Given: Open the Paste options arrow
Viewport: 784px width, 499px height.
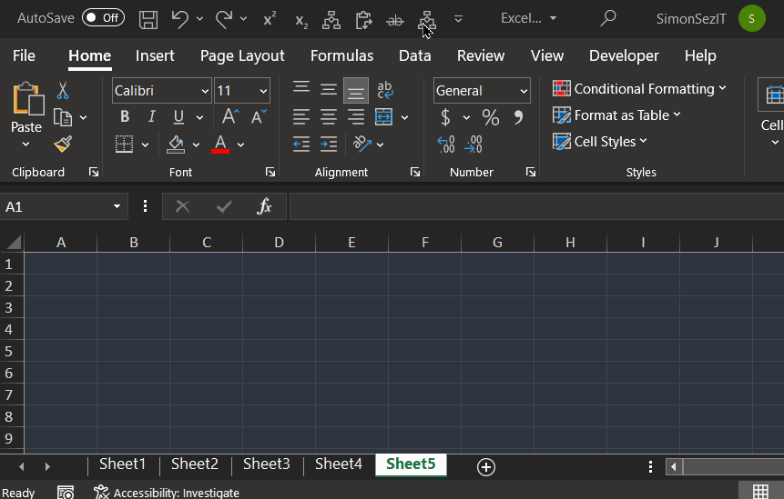Looking at the screenshot, I should [26, 145].
